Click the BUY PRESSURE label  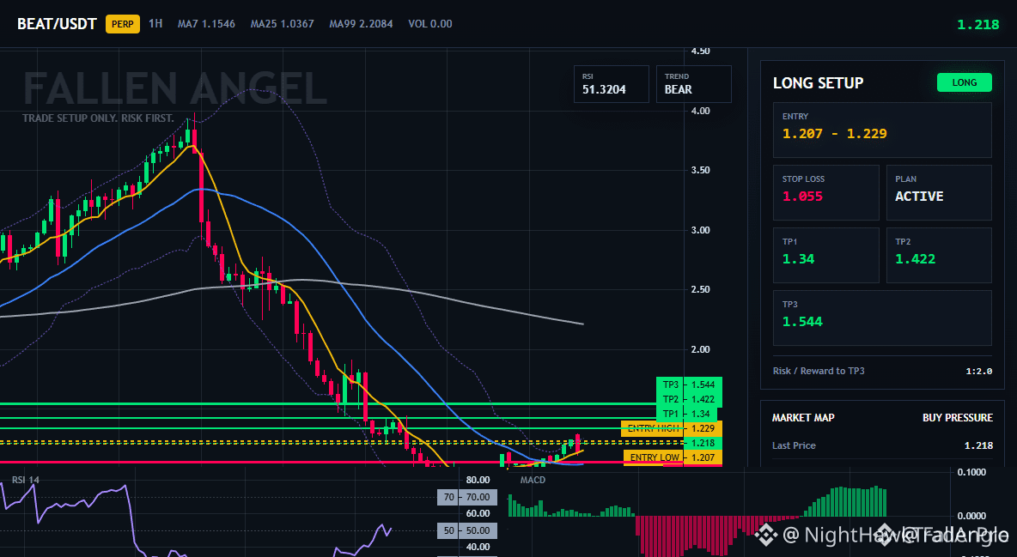[958, 418]
